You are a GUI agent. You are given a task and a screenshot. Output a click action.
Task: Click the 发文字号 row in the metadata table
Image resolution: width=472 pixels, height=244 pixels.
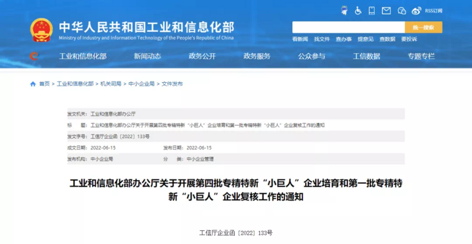point(236,136)
